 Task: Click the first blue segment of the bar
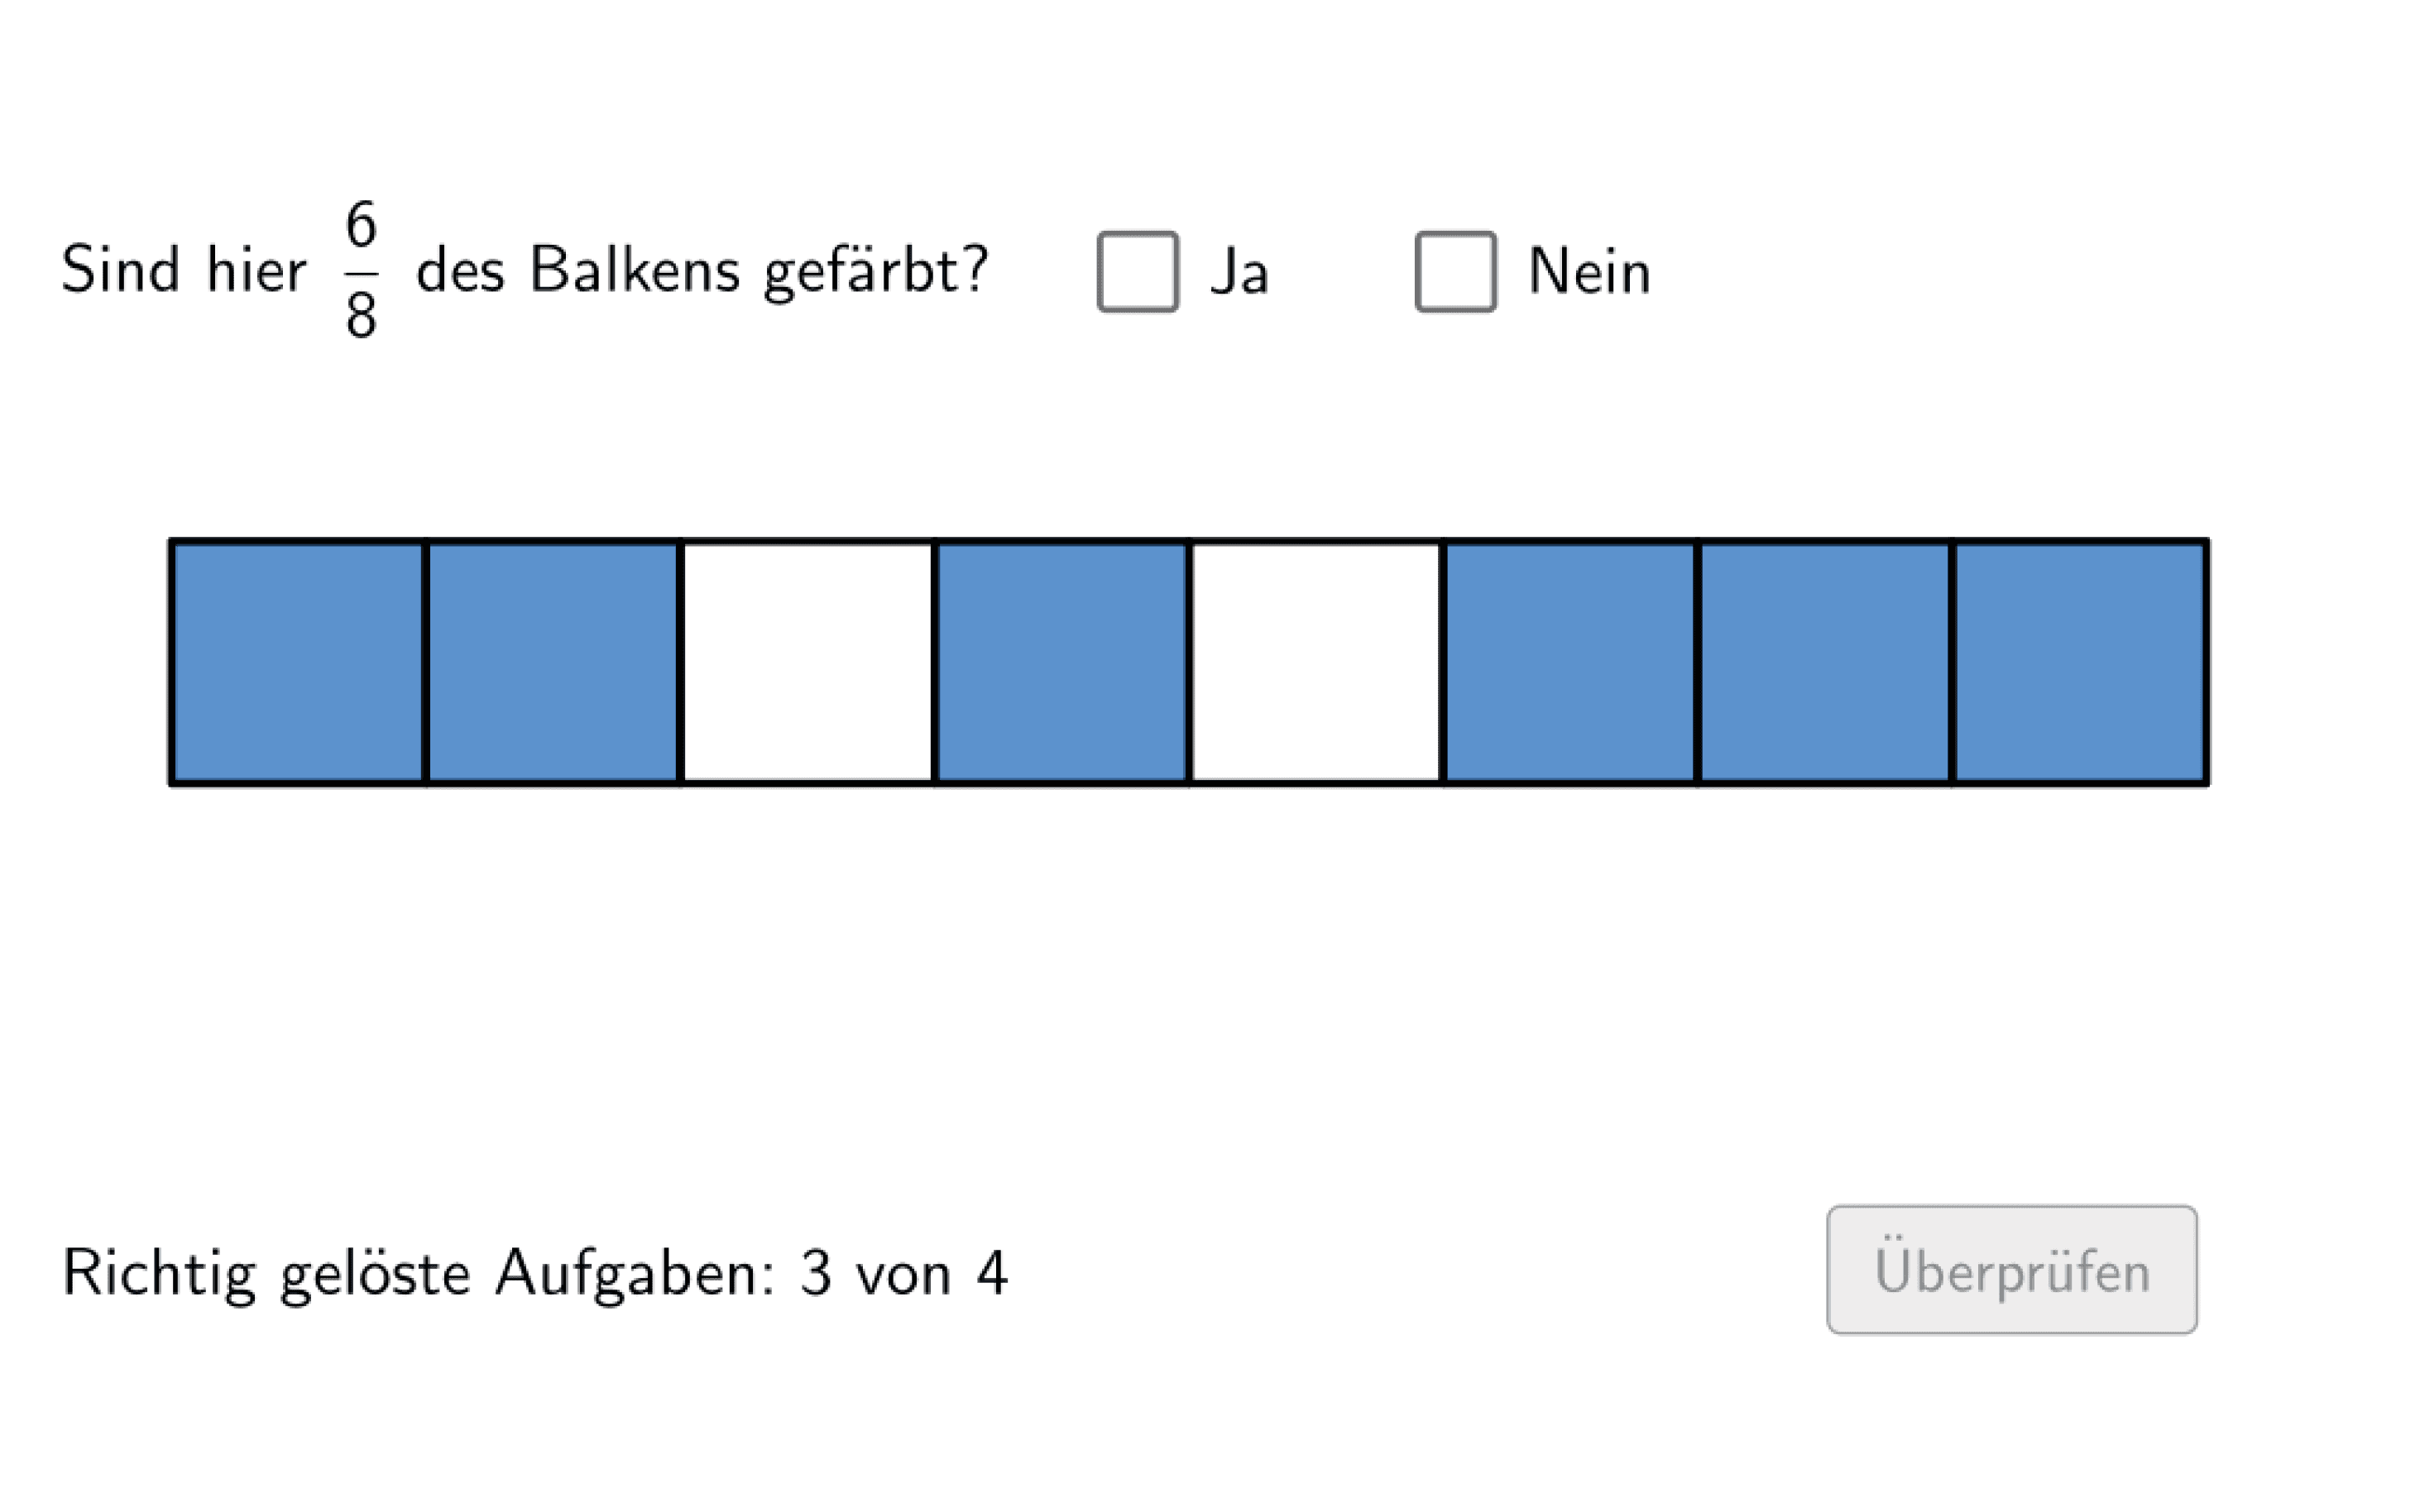tap(298, 662)
